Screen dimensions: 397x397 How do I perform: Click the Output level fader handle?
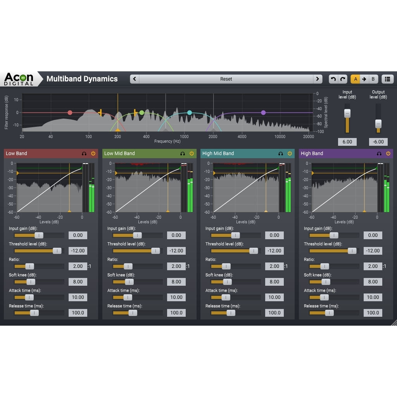378,124
